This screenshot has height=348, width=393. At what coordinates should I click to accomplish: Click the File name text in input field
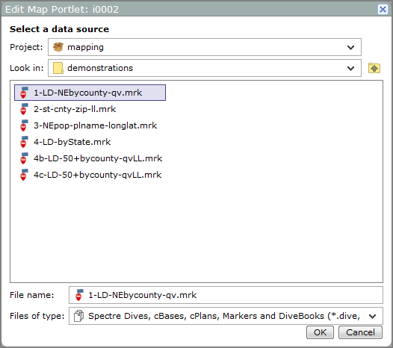[x=143, y=295]
